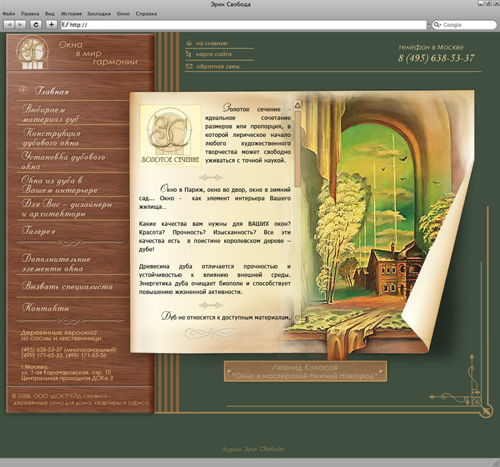Click the browser forward arrow button

point(21,24)
